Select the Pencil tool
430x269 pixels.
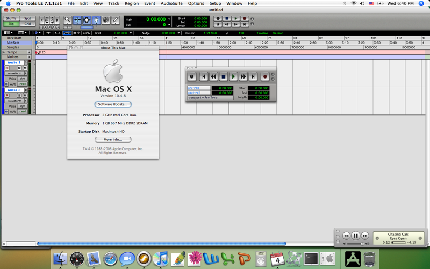116,20
